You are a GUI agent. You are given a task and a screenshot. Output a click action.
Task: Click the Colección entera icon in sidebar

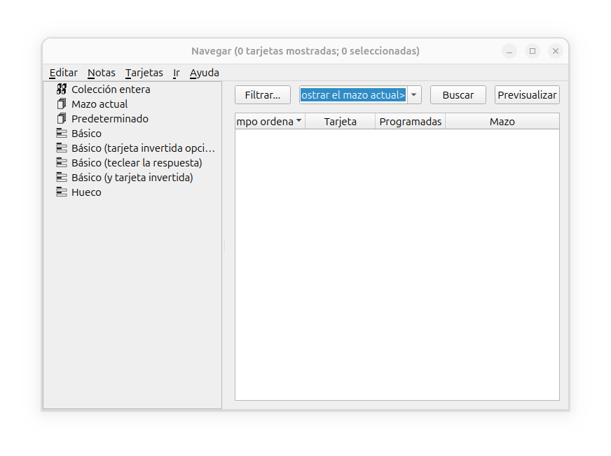pos(62,90)
